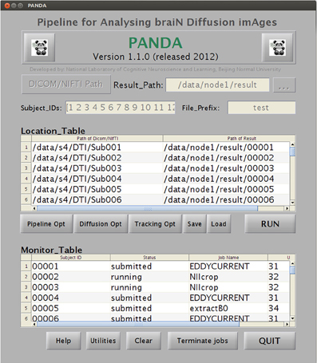Viewport: 317px width, 363px height.
Task: Select cell /data/node1/result/00005
Action: click(227, 189)
